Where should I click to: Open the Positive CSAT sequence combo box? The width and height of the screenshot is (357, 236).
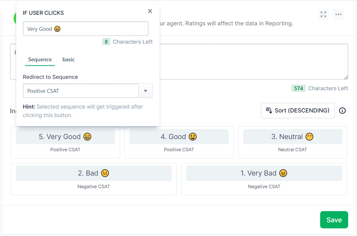pos(81,91)
